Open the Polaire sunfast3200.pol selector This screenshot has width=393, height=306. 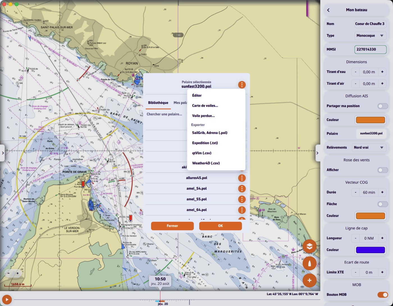click(x=371, y=134)
